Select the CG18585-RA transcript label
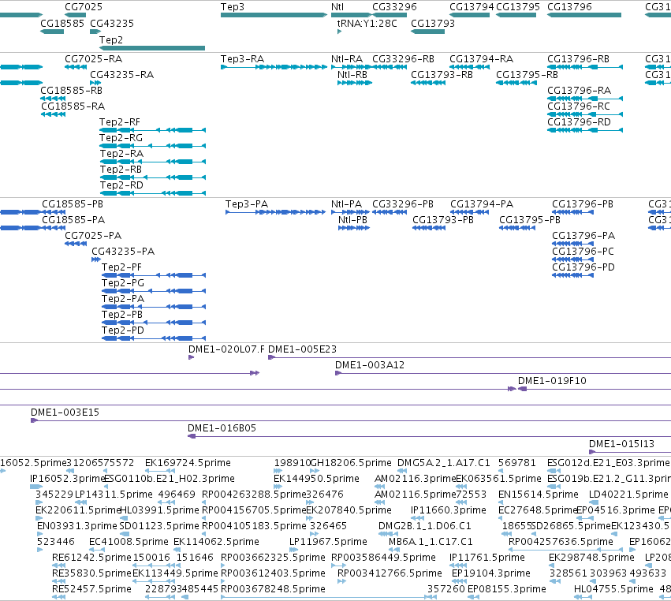Viewport: 671px width, 601px height. (x=73, y=106)
